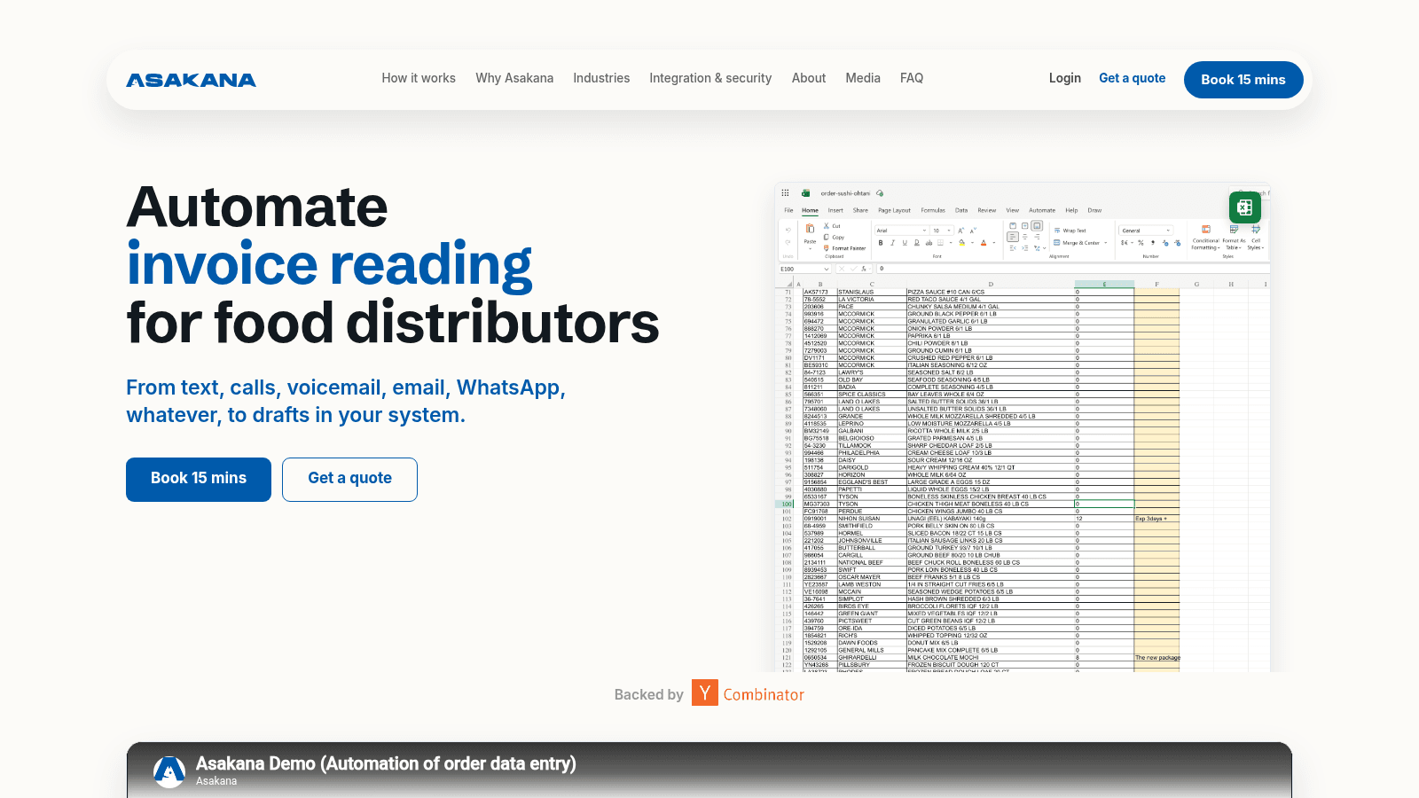Go to the FAQ link
This screenshot has height=798, width=1419.
point(912,78)
